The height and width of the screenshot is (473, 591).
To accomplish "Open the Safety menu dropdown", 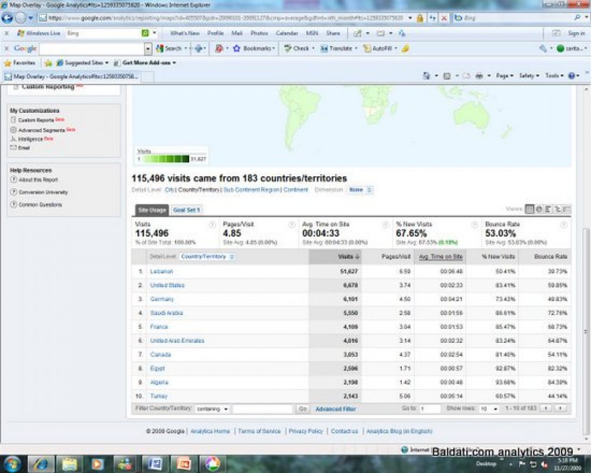I will (x=529, y=76).
